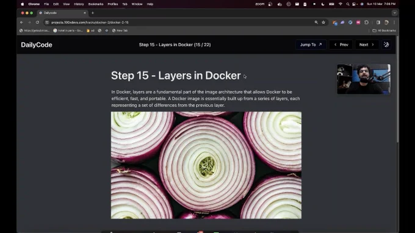415x233 pixels.
Task: Open the purple feather extension icon
Action: click(x=342, y=23)
